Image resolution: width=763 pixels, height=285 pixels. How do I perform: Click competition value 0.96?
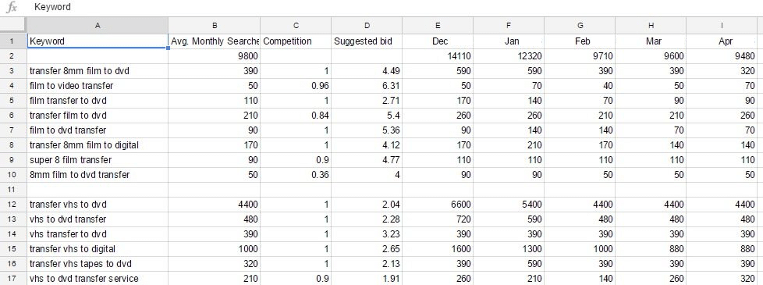click(296, 86)
